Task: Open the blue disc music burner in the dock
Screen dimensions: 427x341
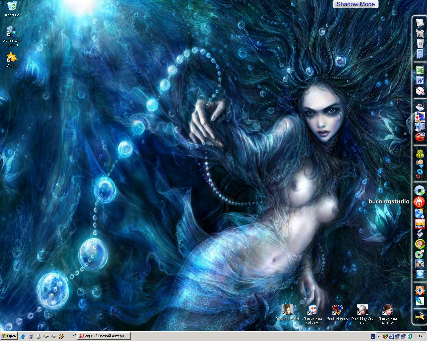Action: click(x=420, y=213)
